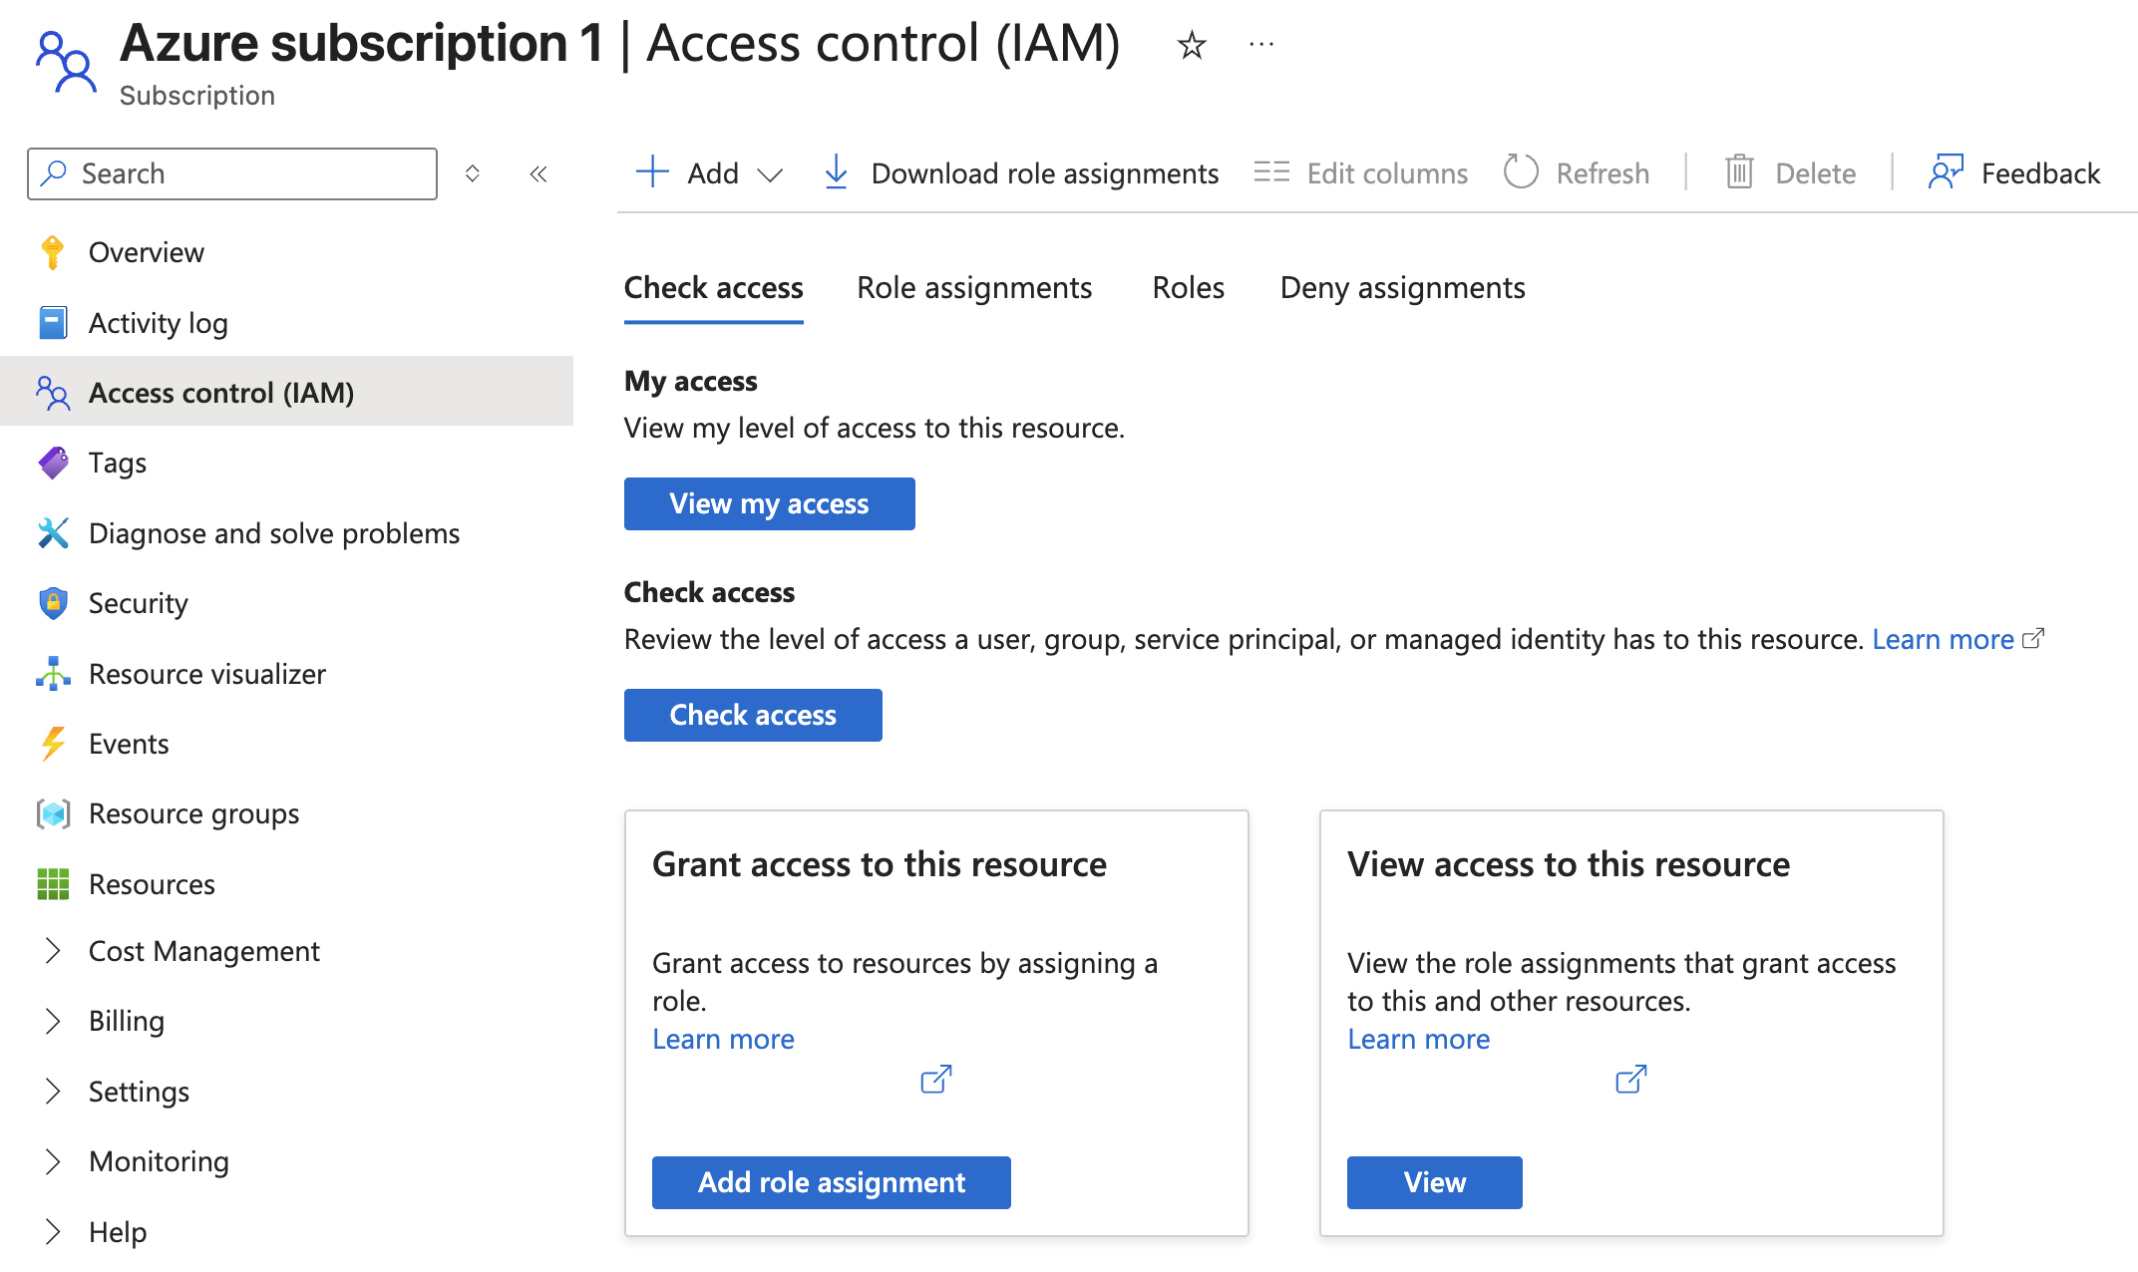Switch to the Role assignments tab
The image size is (2138, 1272).
coord(974,288)
